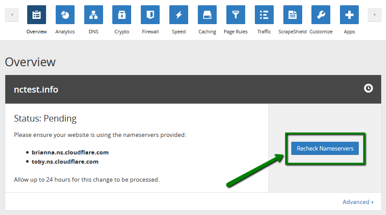Open the Firewall shield icon
Viewport: 386px width, 215px height.
(150, 14)
